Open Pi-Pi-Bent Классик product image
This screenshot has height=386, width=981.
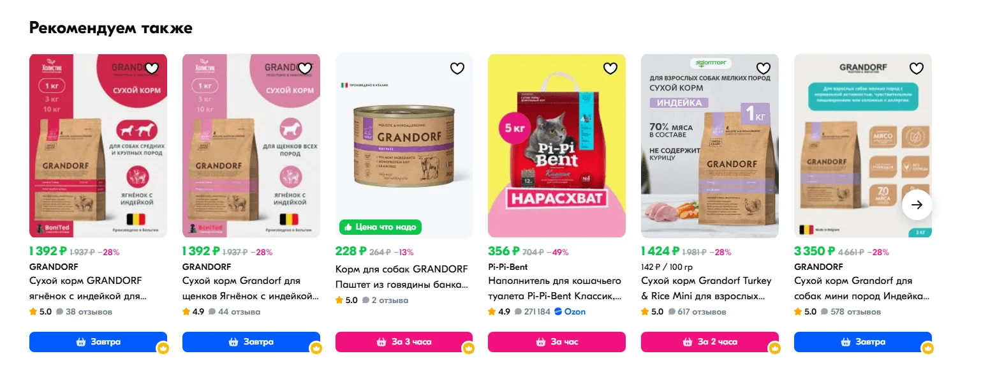557,145
